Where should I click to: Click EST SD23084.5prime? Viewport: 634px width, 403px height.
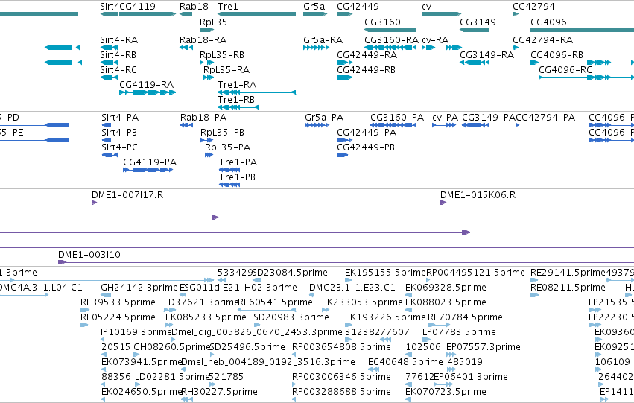(x=257, y=280)
